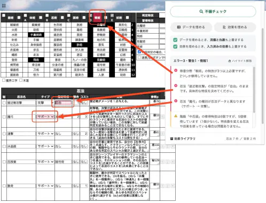Click the 接近戦攻撃 ninpo name field
266x203 pixels.
[x=21, y=103]
